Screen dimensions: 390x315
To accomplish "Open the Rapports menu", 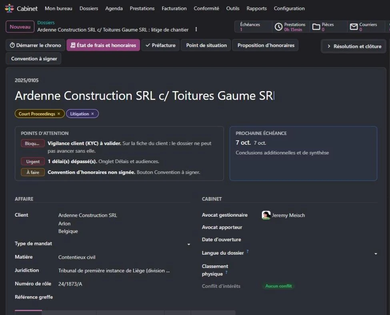I will [257, 8].
